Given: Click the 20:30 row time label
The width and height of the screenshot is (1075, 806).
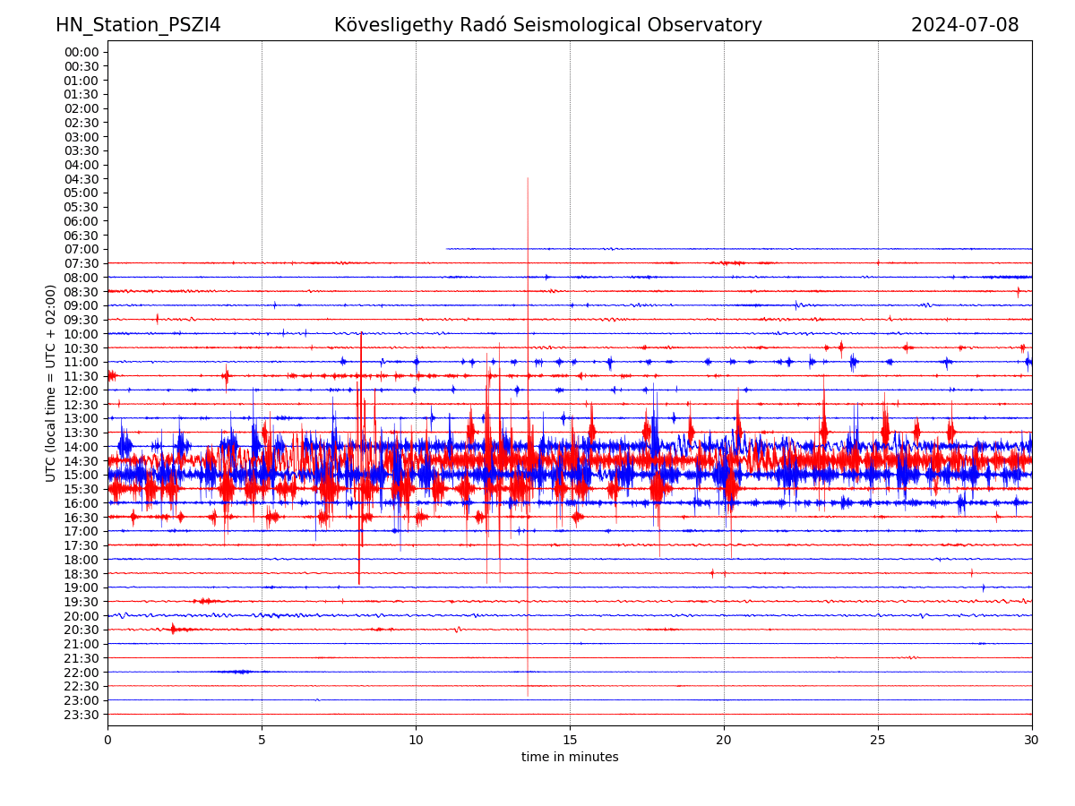Looking at the screenshot, I should click(x=81, y=630).
